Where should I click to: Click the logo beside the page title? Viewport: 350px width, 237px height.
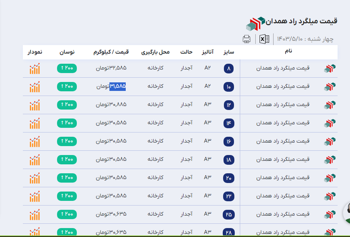(256, 24)
